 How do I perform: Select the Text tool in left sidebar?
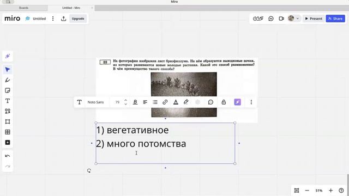[8, 101]
